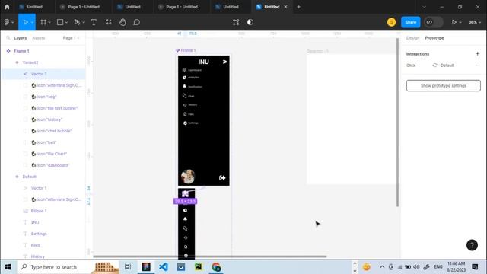487x274 pixels.
Task: Open the tab list dropdown in the title bar
Action: [424, 7]
